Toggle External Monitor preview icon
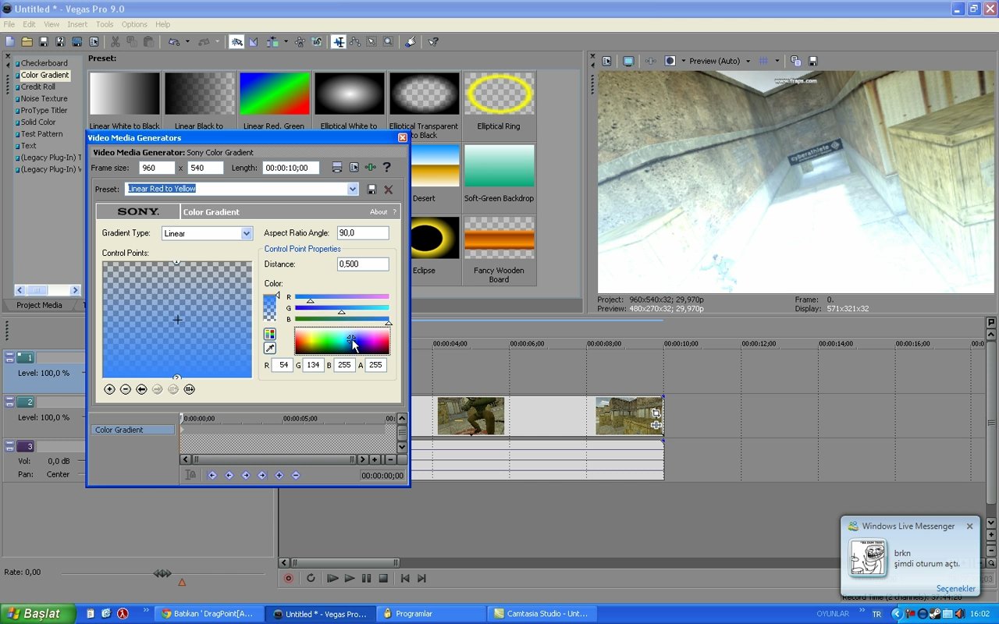 [628, 61]
